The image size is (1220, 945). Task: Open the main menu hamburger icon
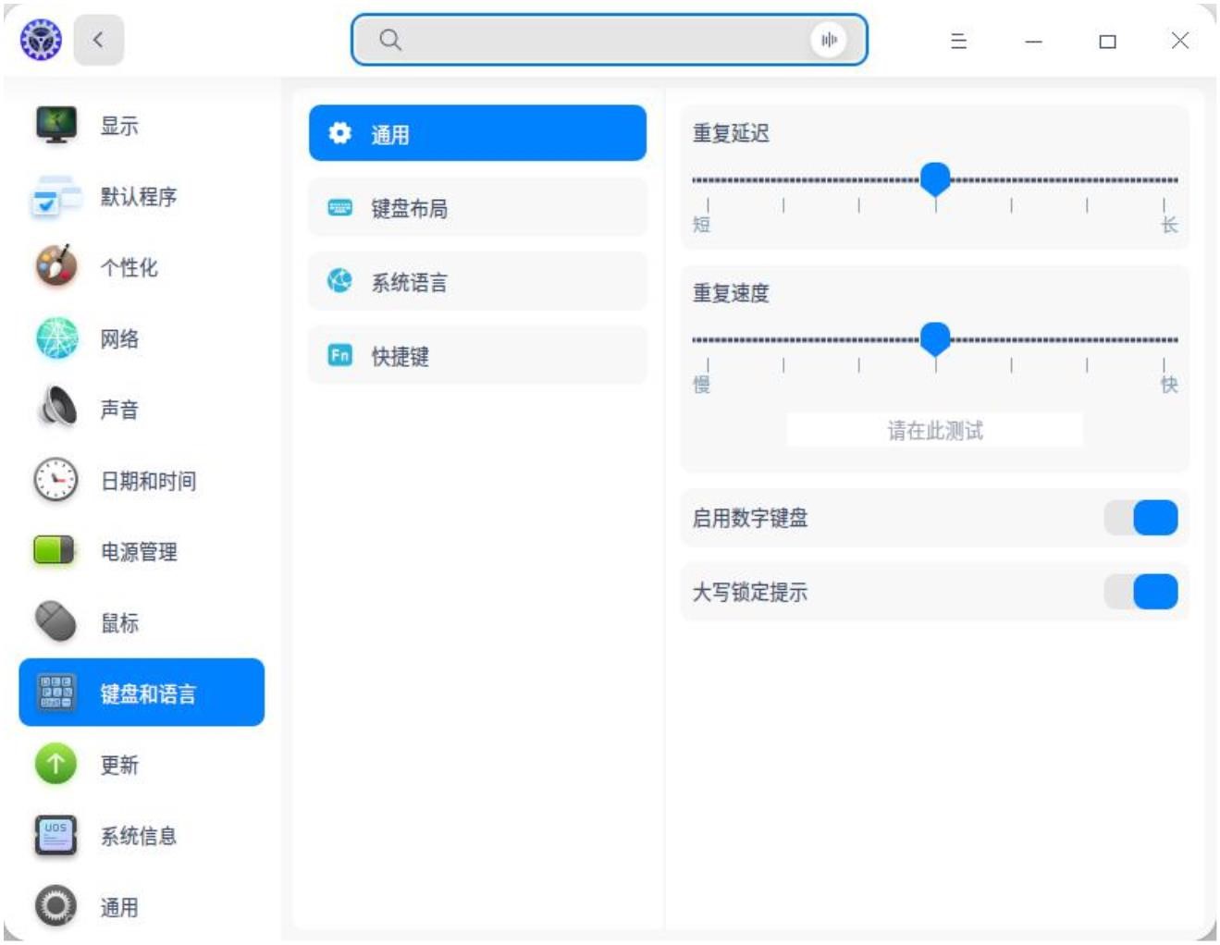coord(959,41)
